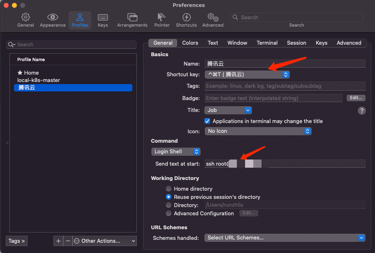Switch to the Terminal tab
Image resolution: width=375 pixels, height=253 pixels.
tap(267, 43)
